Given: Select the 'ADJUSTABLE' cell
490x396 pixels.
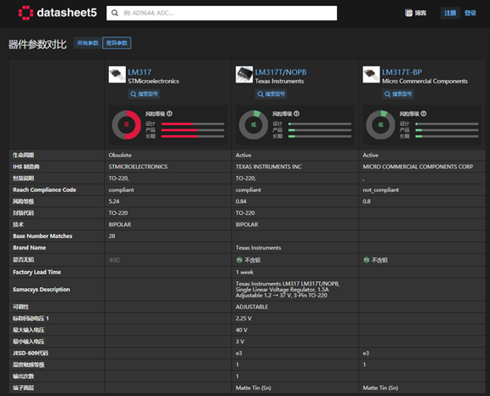Looking at the screenshot, I should 294,307.
